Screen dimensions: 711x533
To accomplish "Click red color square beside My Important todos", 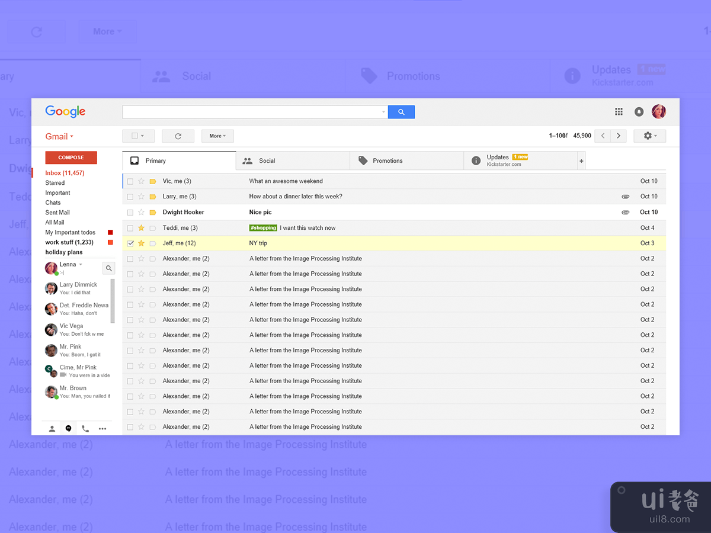I will 110,233.
